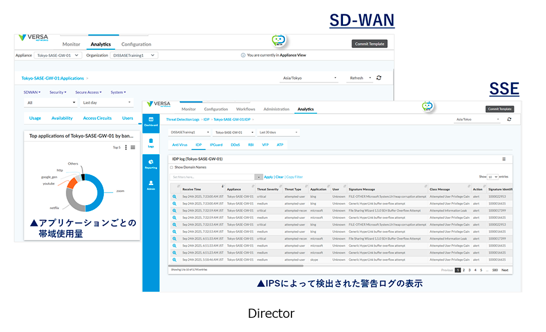This screenshot has width=546, height=332.
Task: Click the magnifier icon on first log row
Action: point(174,196)
